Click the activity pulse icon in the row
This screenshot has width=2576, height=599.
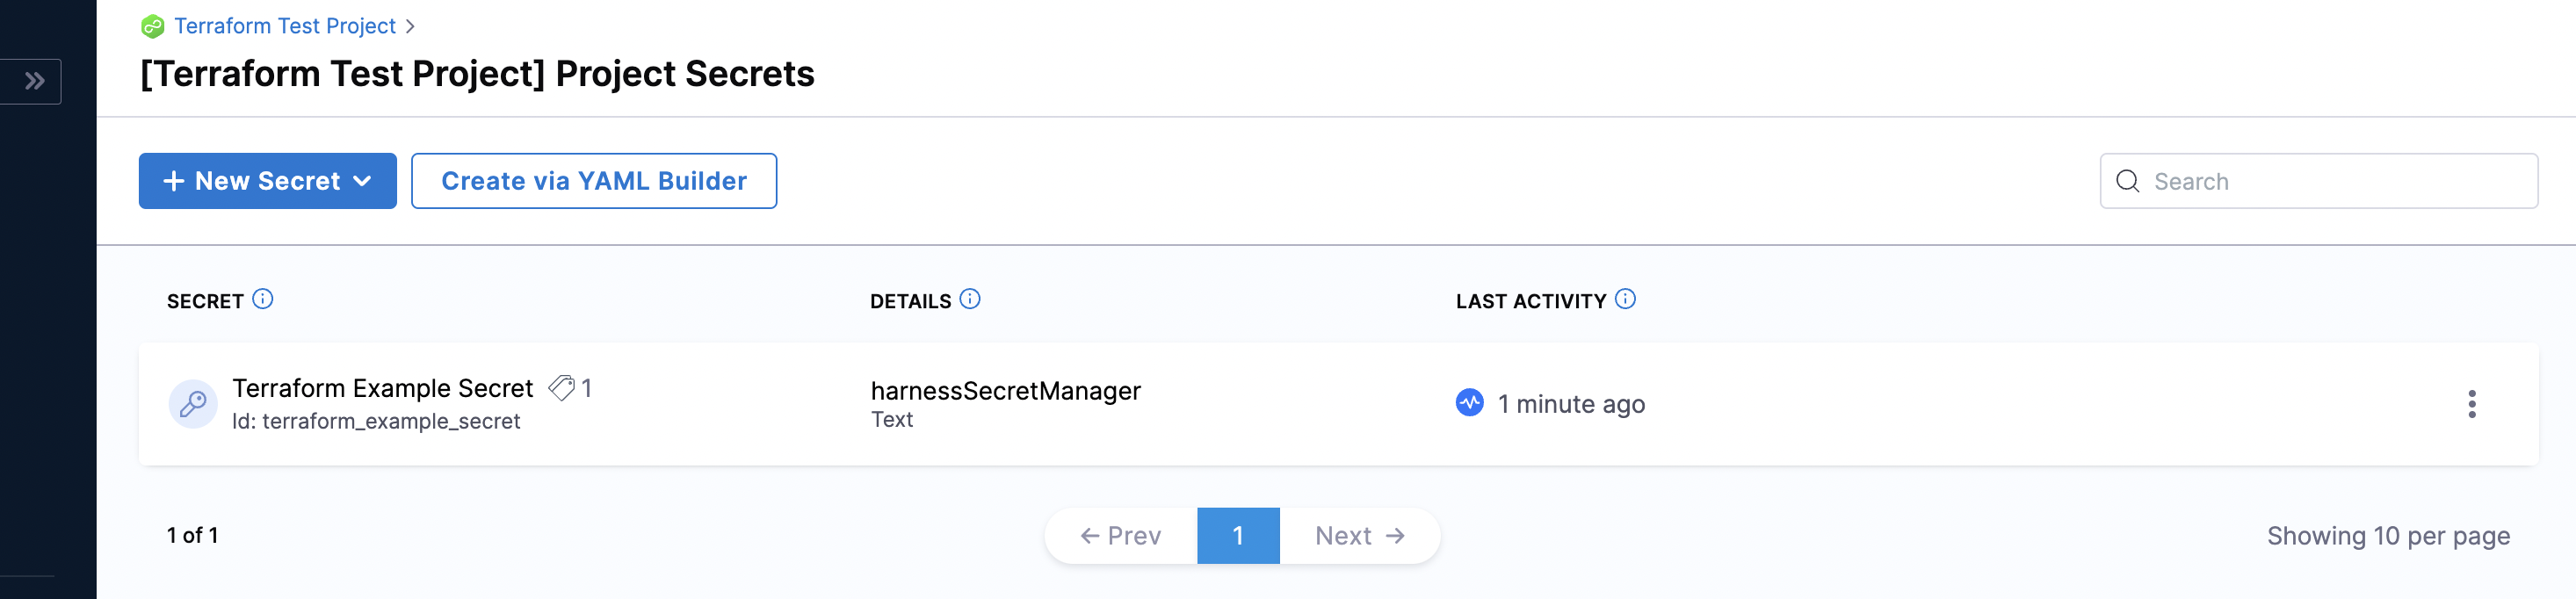point(1469,403)
